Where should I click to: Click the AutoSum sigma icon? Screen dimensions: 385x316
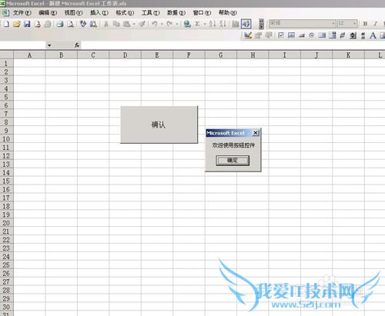click(x=197, y=24)
